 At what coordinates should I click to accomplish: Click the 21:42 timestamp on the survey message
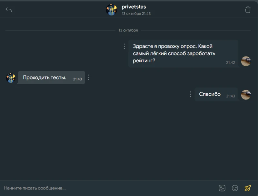pyautogui.click(x=231, y=63)
